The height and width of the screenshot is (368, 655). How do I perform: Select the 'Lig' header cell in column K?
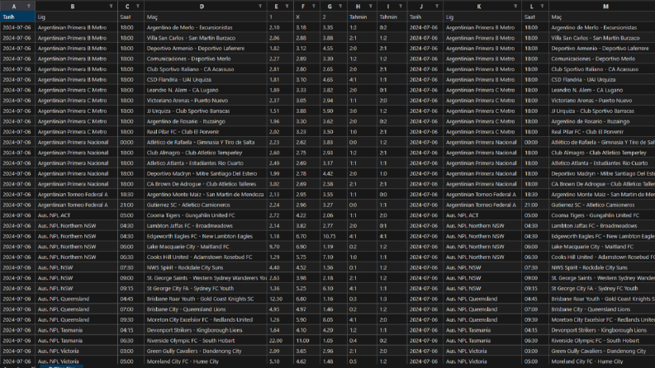(x=482, y=17)
